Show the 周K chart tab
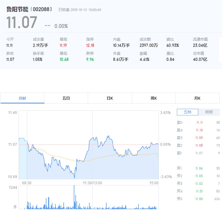Screen dimensions: 222x212 click(154, 98)
